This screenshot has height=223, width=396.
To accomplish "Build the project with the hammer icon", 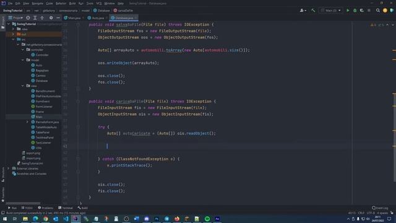I will (x=313, y=11).
